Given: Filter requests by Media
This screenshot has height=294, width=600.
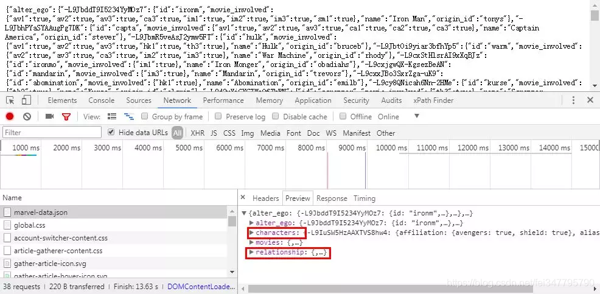Looking at the screenshot, I should click(x=270, y=133).
